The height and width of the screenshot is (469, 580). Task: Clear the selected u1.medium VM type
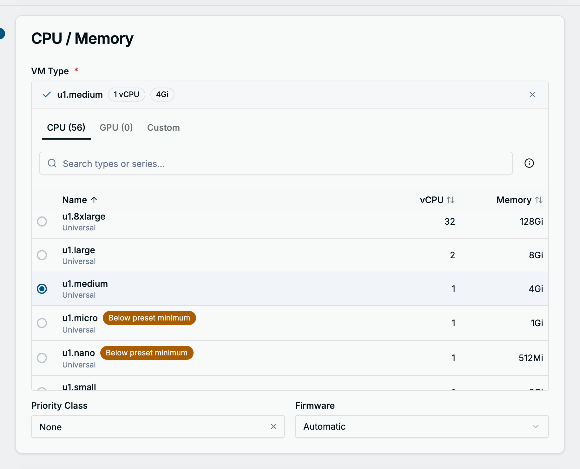(532, 95)
